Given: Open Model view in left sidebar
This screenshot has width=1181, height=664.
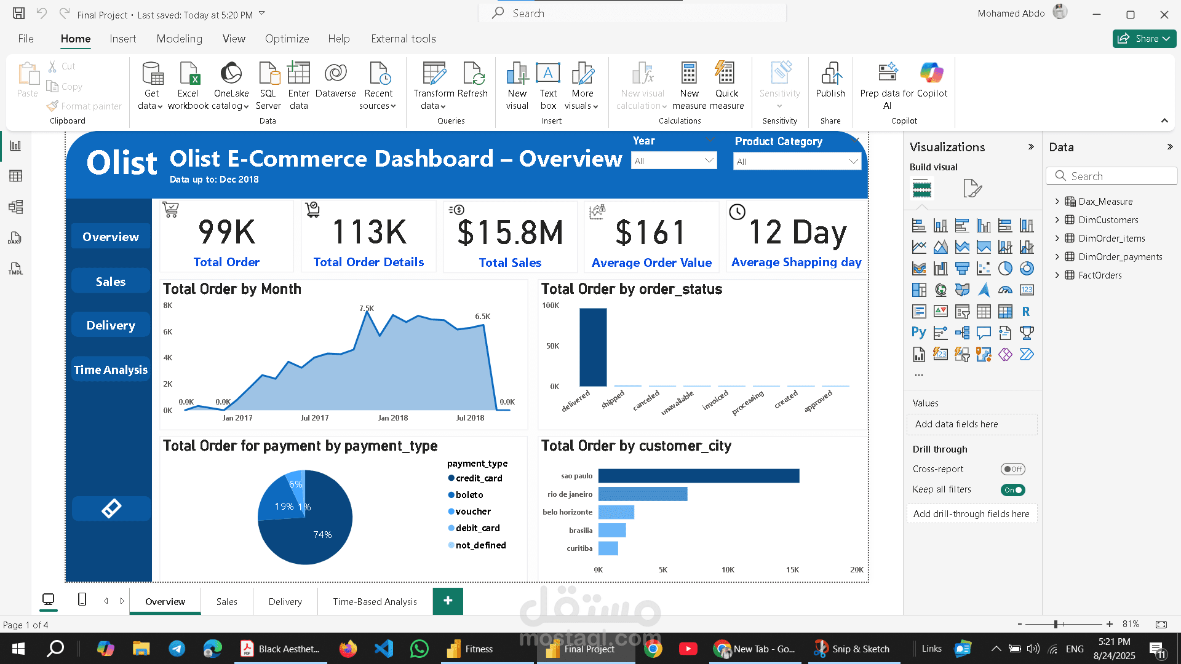Looking at the screenshot, I should pyautogui.click(x=16, y=207).
